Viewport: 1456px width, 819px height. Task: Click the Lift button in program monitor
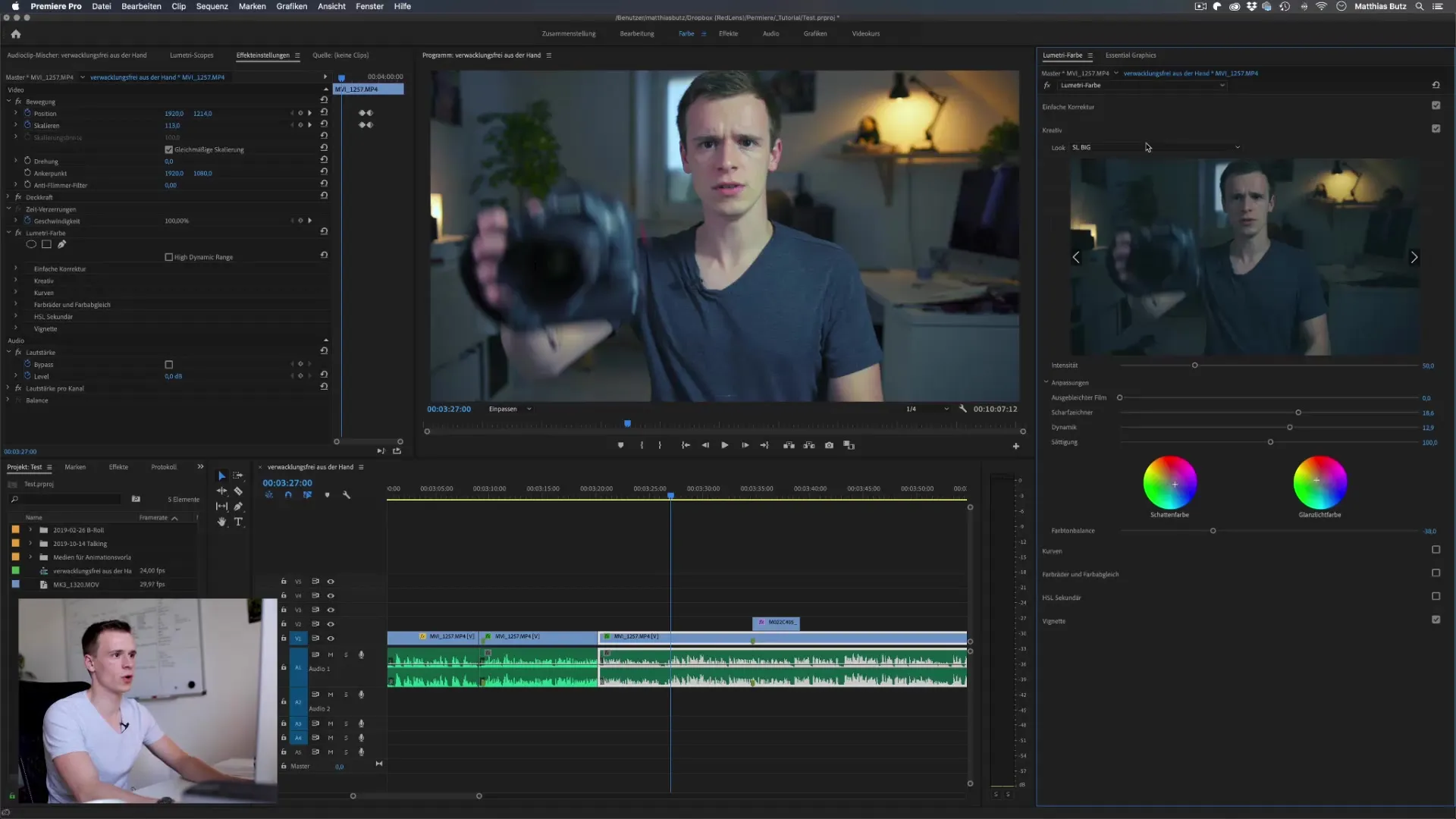(x=789, y=445)
